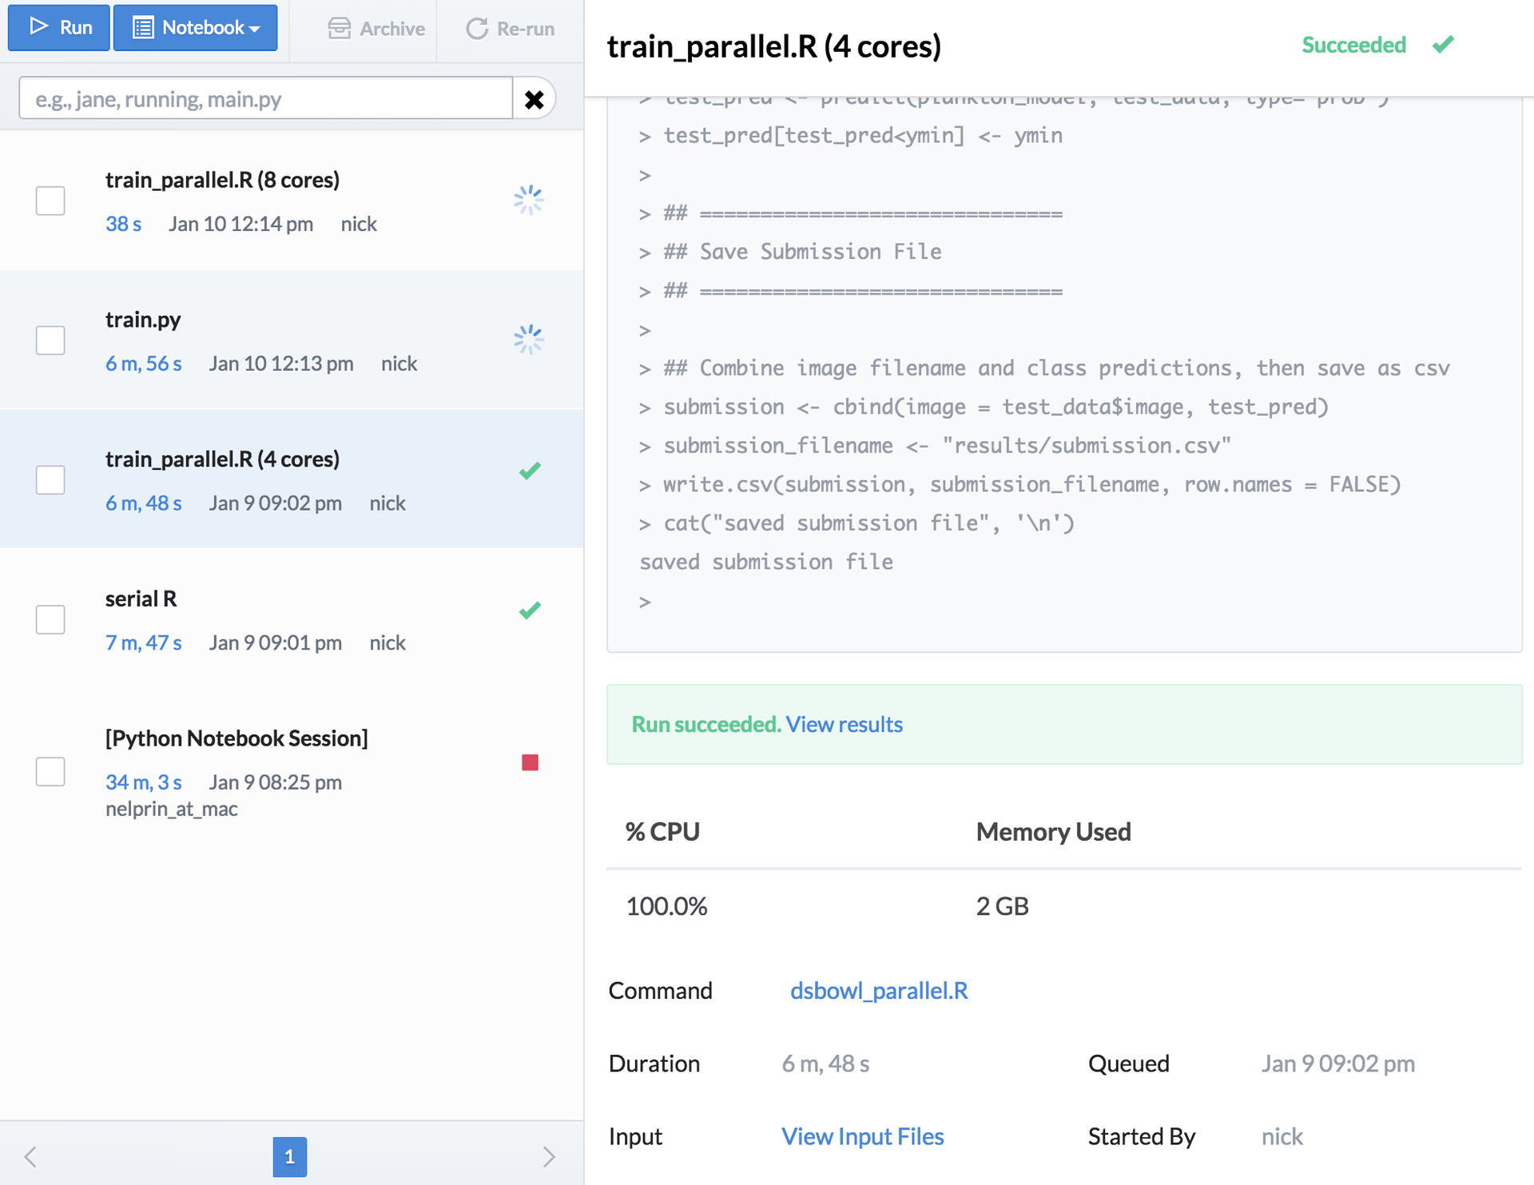Clear the search filter with X icon
This screenshot has height=1185, width=1534.
[534, 99]
